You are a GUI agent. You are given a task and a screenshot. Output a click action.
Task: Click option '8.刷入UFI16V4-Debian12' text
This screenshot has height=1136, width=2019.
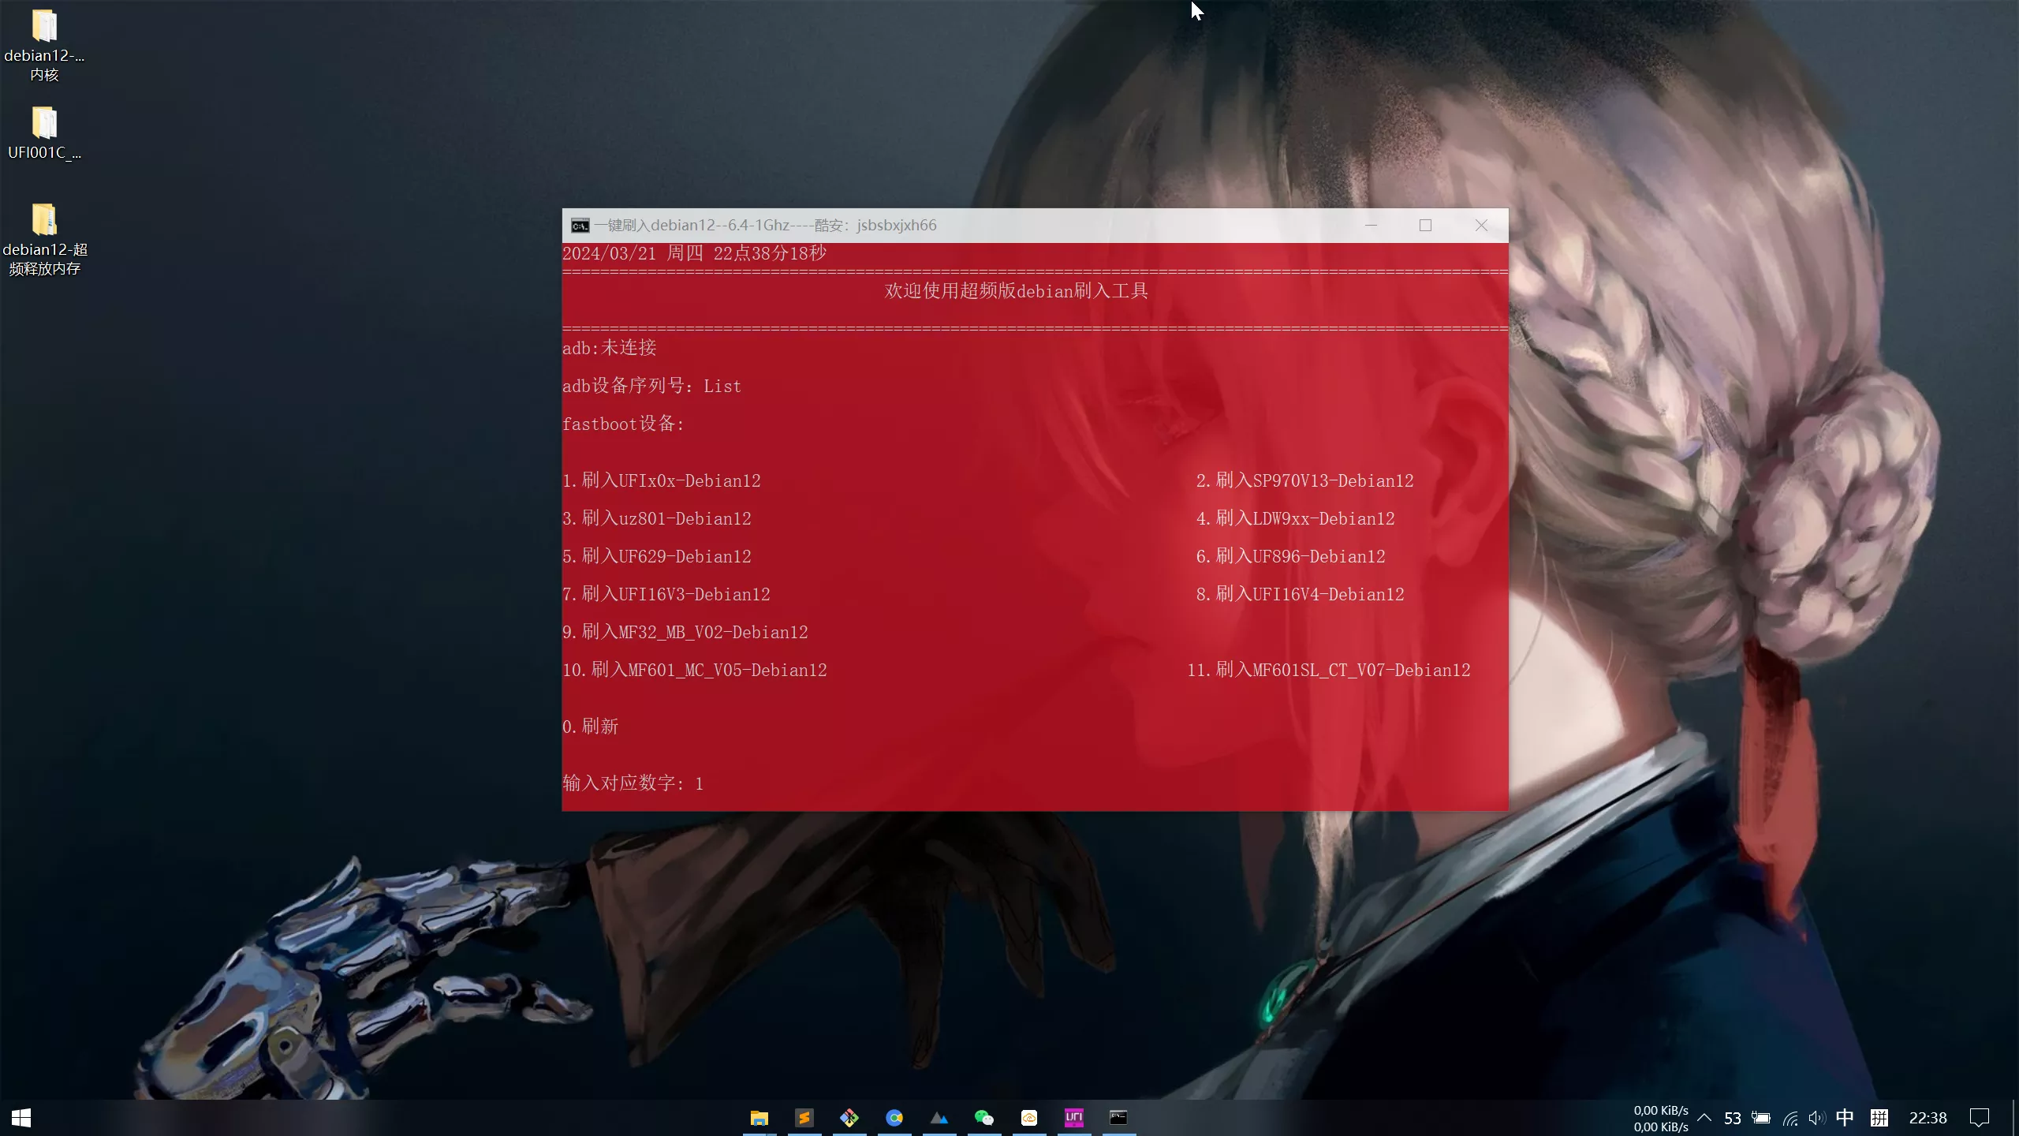[x=1301, y=594]
